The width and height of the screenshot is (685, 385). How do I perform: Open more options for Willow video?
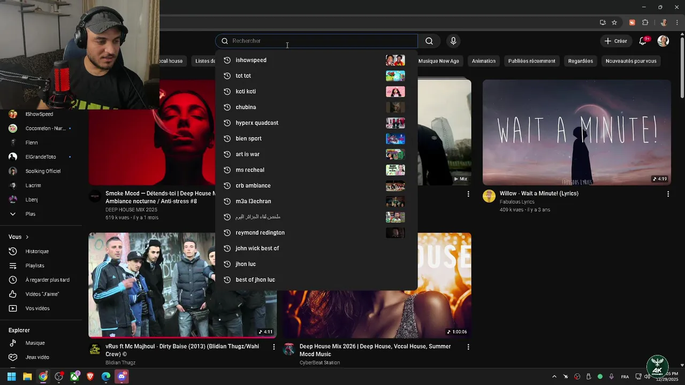tap(668, 194)
